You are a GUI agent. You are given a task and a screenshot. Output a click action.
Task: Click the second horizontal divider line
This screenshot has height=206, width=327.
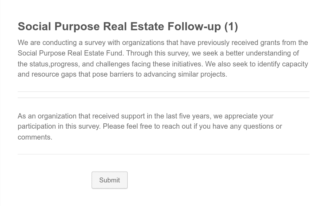tap(164, 98)
